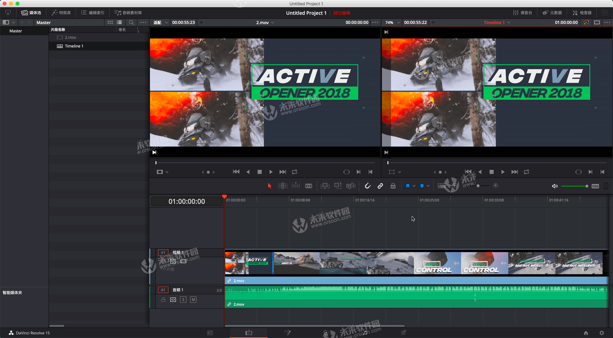Click the Insert Clip icon
The height and width of the screenshot is (338, 613).
point(325,186)
